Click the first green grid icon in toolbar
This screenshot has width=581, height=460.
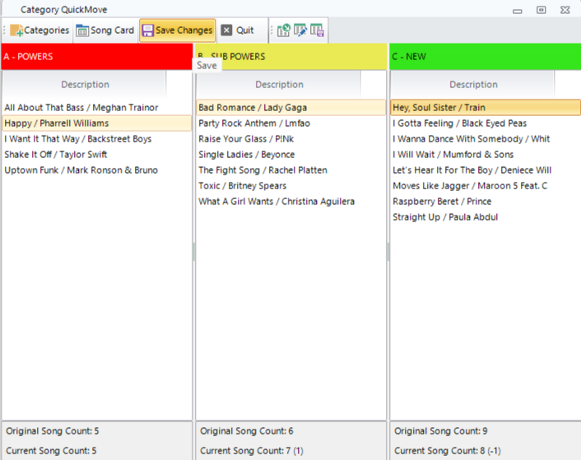(x=284, y=30)
